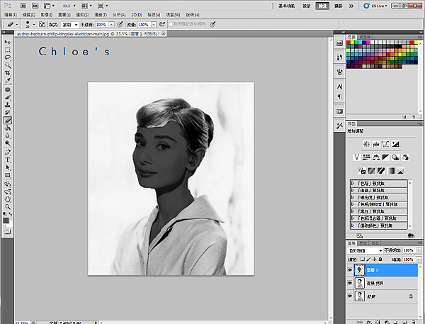Switch to the 設計 workspace
Screen dimensions: 425x324
click(307, 6)
